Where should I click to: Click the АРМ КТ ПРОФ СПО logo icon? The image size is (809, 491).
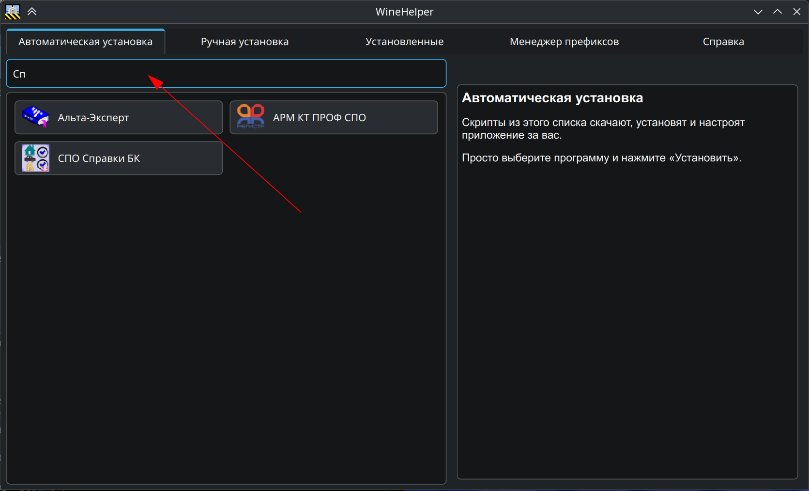click(x=251, y=117)
